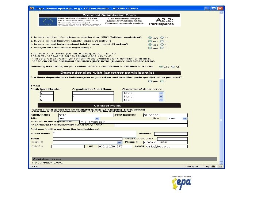The image size is (263, 197).
Task: Click the 'Proposal Submission Form' title
Action: [109, 15]
